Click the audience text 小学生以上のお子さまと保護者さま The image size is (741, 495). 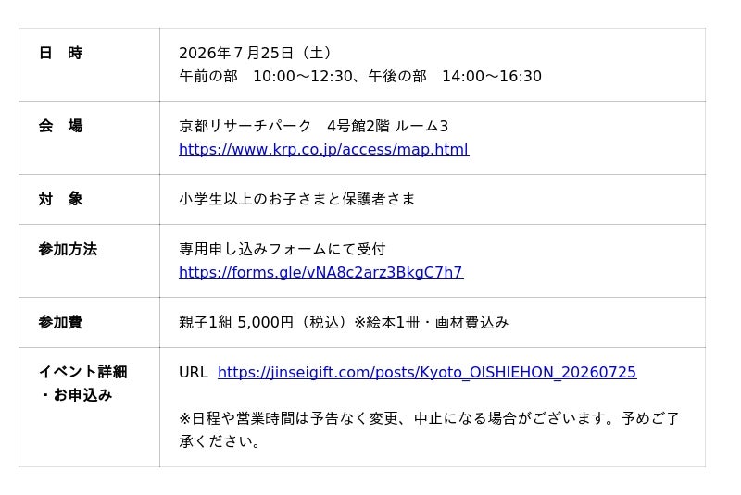point(296,199)
